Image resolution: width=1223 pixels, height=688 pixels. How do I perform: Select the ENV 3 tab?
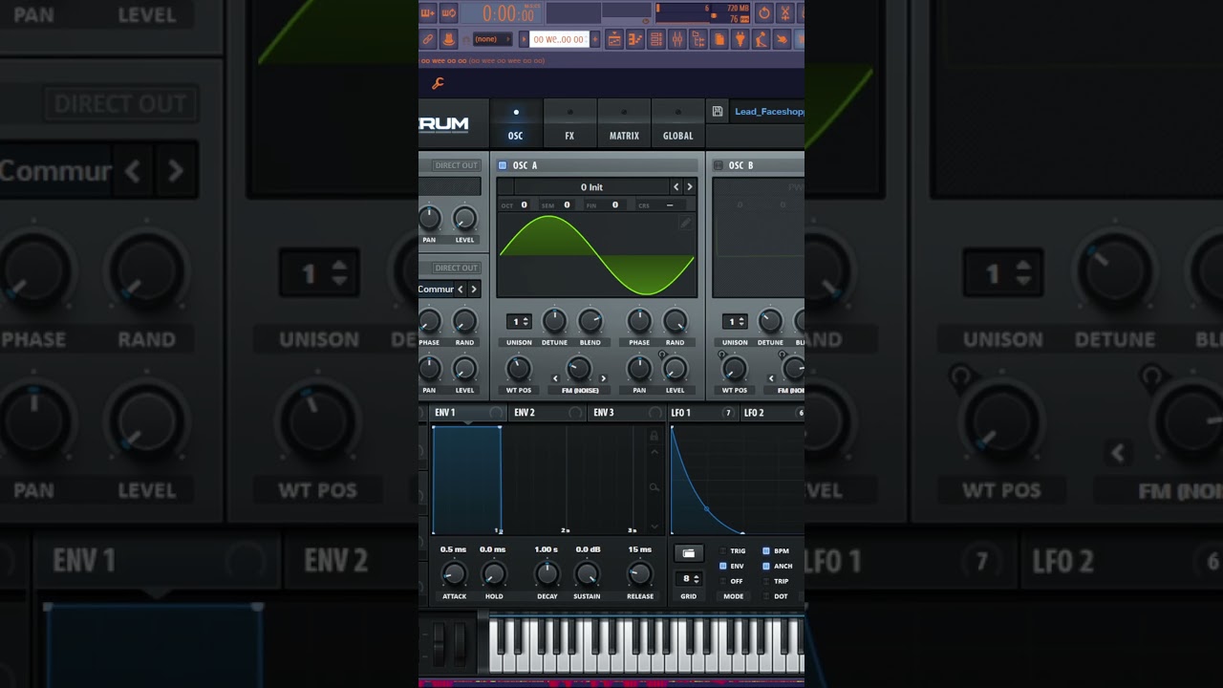[626, 413]
